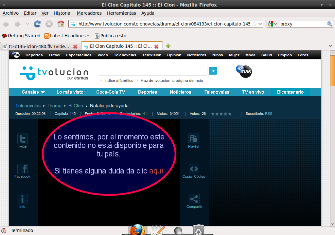Open the Historial menu
The height and width of the screenshot is (235, 335).
(x=62, y=13)
